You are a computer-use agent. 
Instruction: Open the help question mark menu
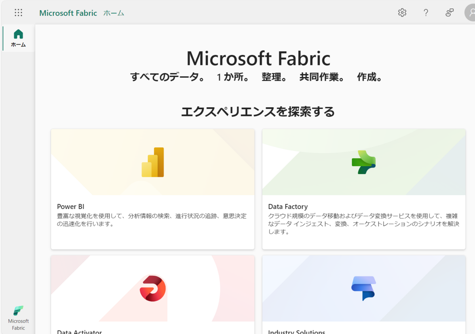pyautogui.click(x=426, y=13)
